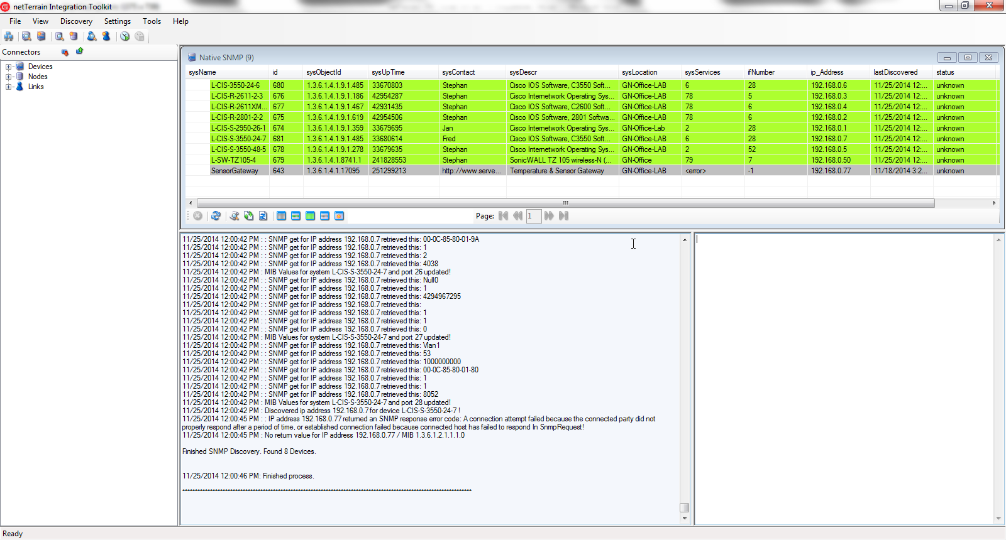Image resolution: width=1006 pixels, height=540 pixels.
Task: Click the network topology icon in main toolbar
Action: pyautogui.click(x=9, y=36)
